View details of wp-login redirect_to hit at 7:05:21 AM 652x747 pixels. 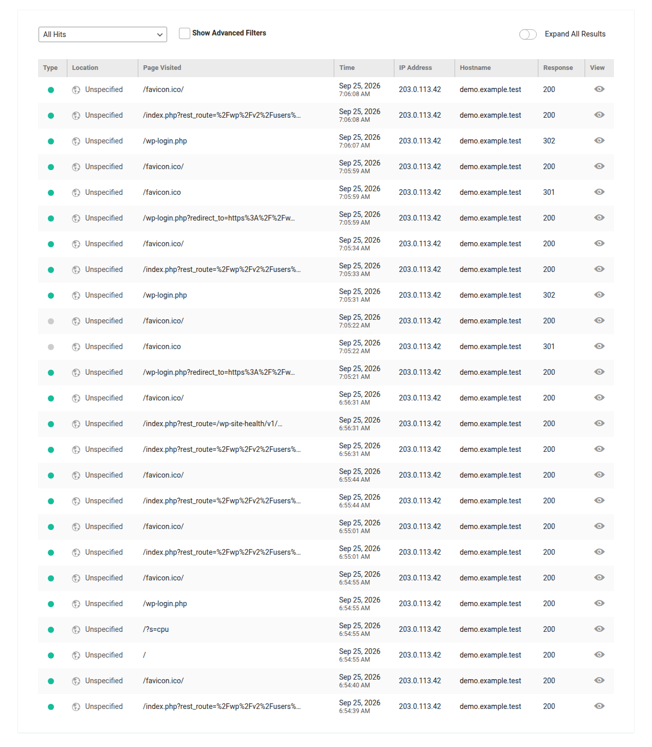pos(599,372)
